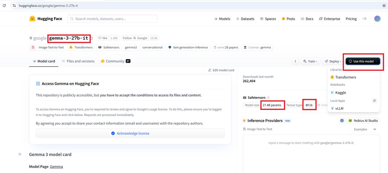Click the conversational tag
This screenshot has height=173, width=388.
[152, 47]
